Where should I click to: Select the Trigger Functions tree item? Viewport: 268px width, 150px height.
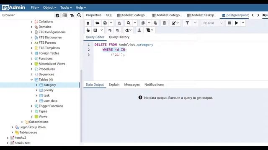click(51, 106)
